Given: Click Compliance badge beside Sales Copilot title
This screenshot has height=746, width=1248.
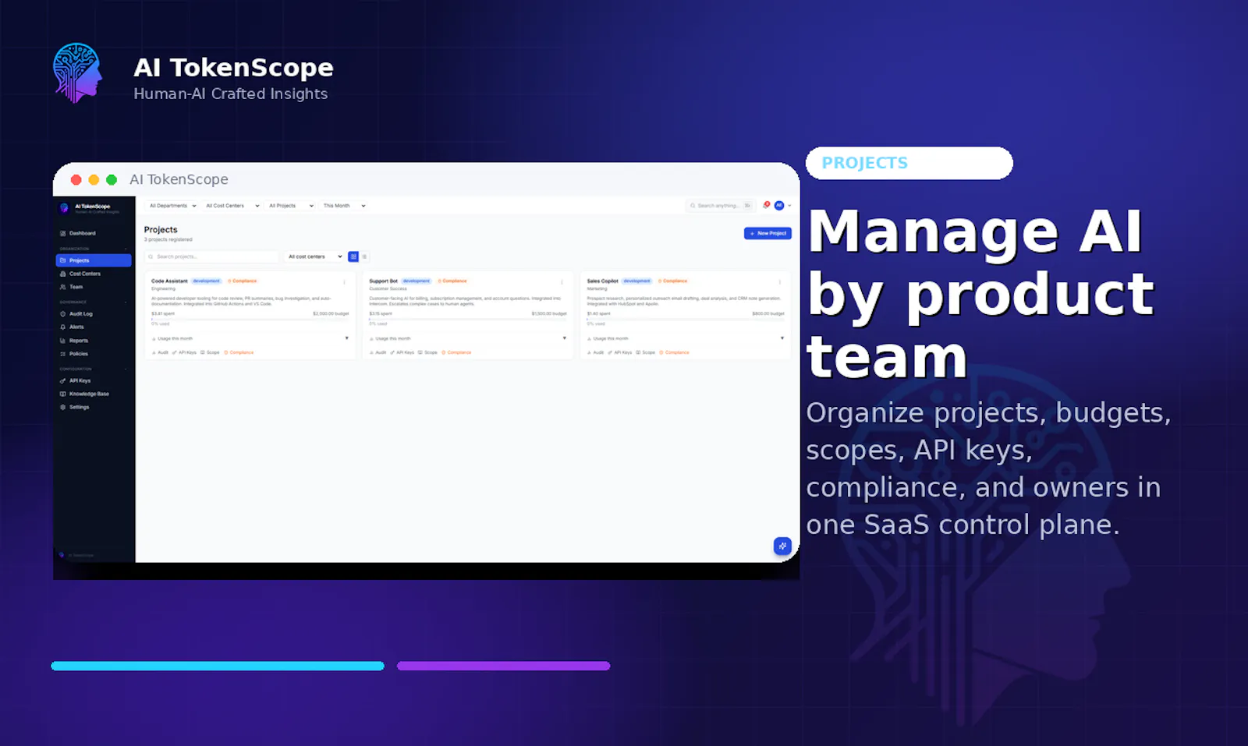Looking at the screenshot, I should click(x=672, y=281).
